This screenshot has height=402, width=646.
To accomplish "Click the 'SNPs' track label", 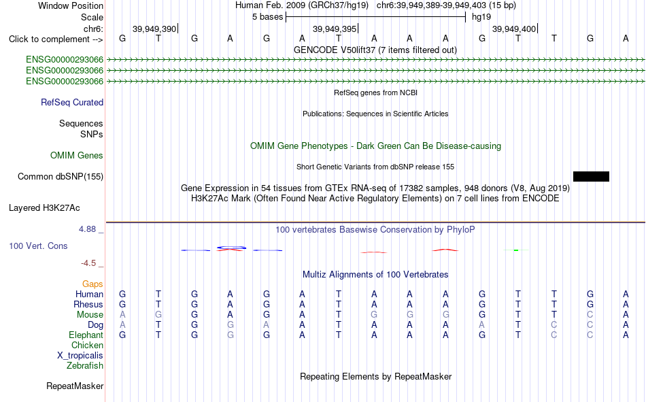I will tap(92, 135).
